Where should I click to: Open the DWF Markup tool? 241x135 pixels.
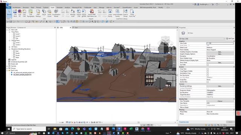point(38,13)
